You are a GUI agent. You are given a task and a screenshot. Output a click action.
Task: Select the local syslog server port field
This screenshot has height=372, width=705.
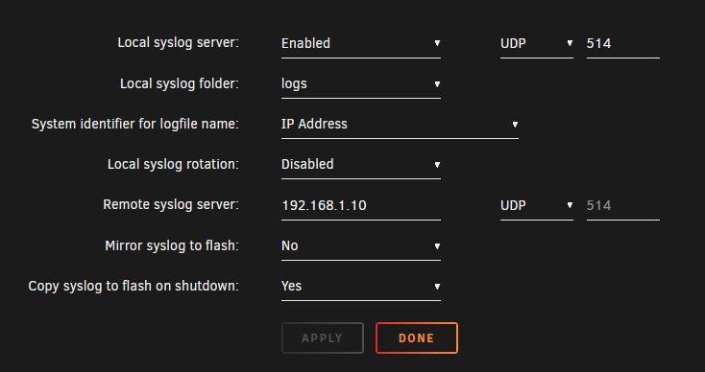622,43
